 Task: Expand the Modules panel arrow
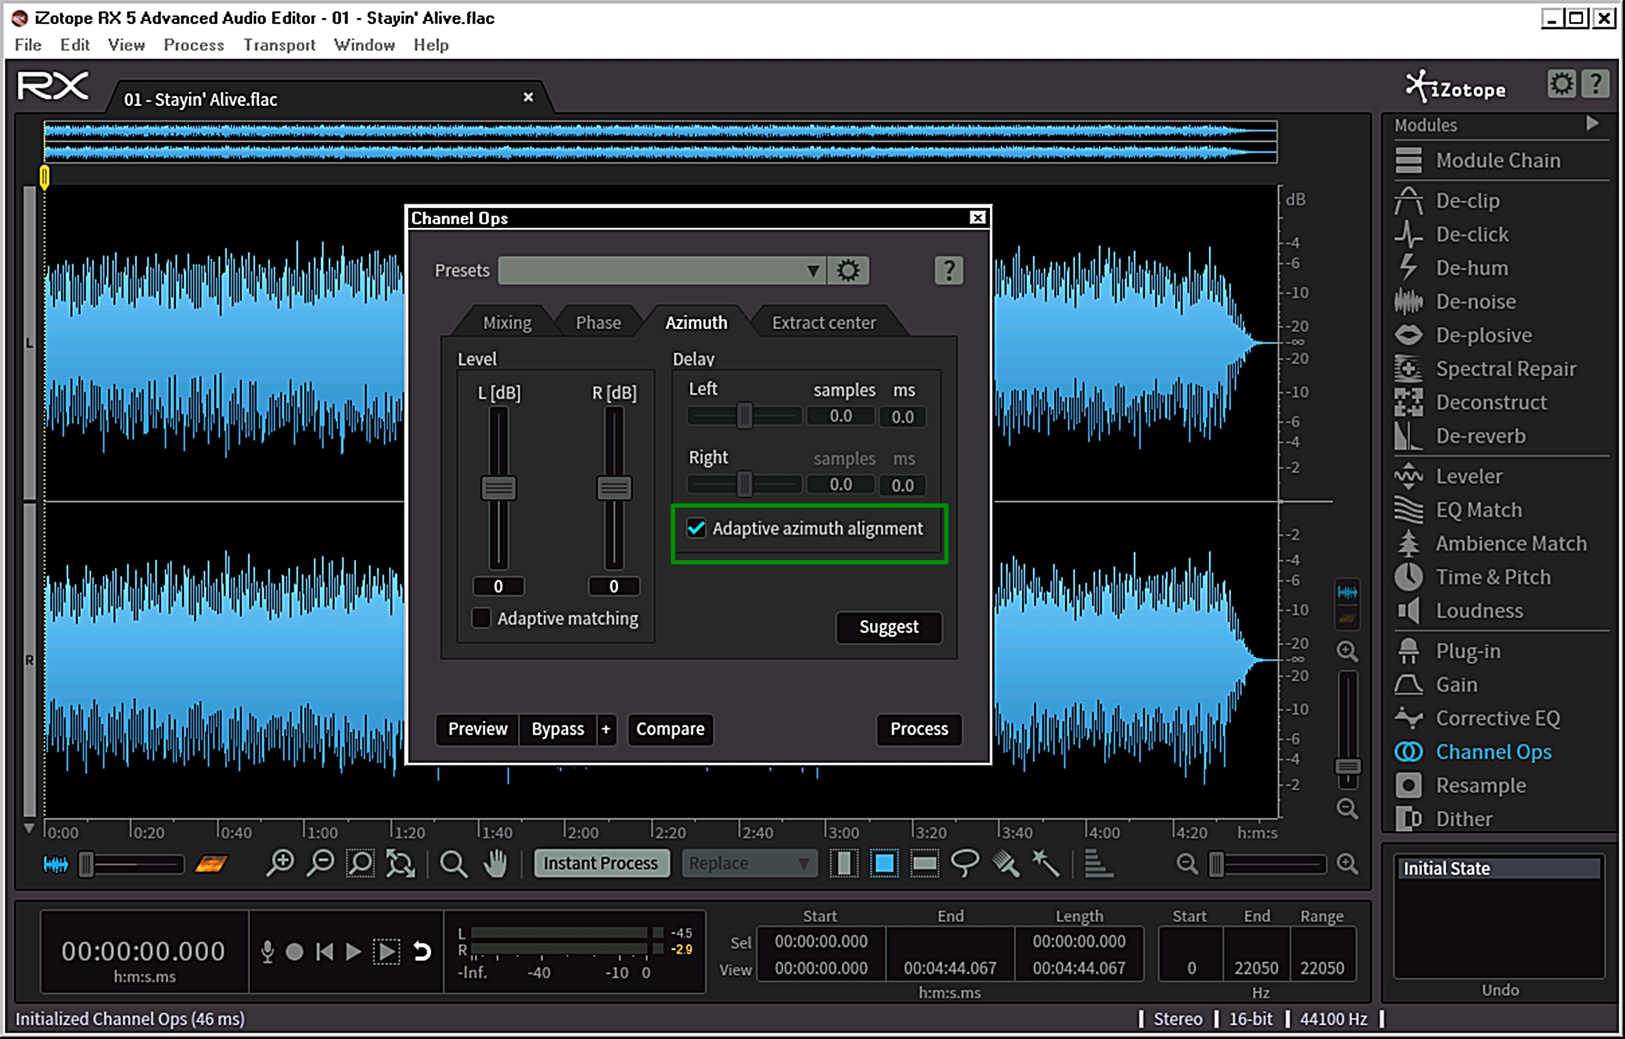[x=1592, y=124]
